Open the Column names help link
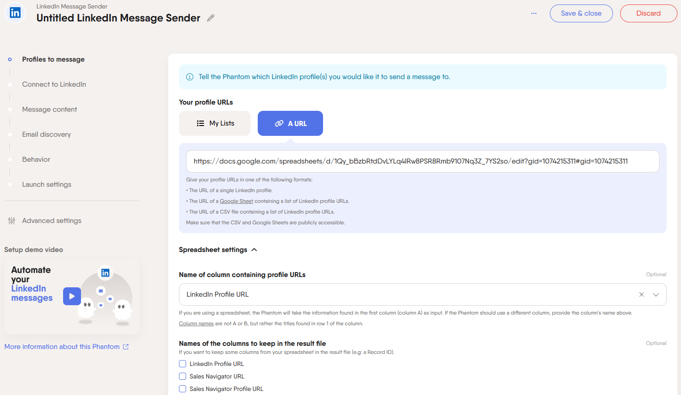Viewport: 681px width, 395px height. click(196, 324)
